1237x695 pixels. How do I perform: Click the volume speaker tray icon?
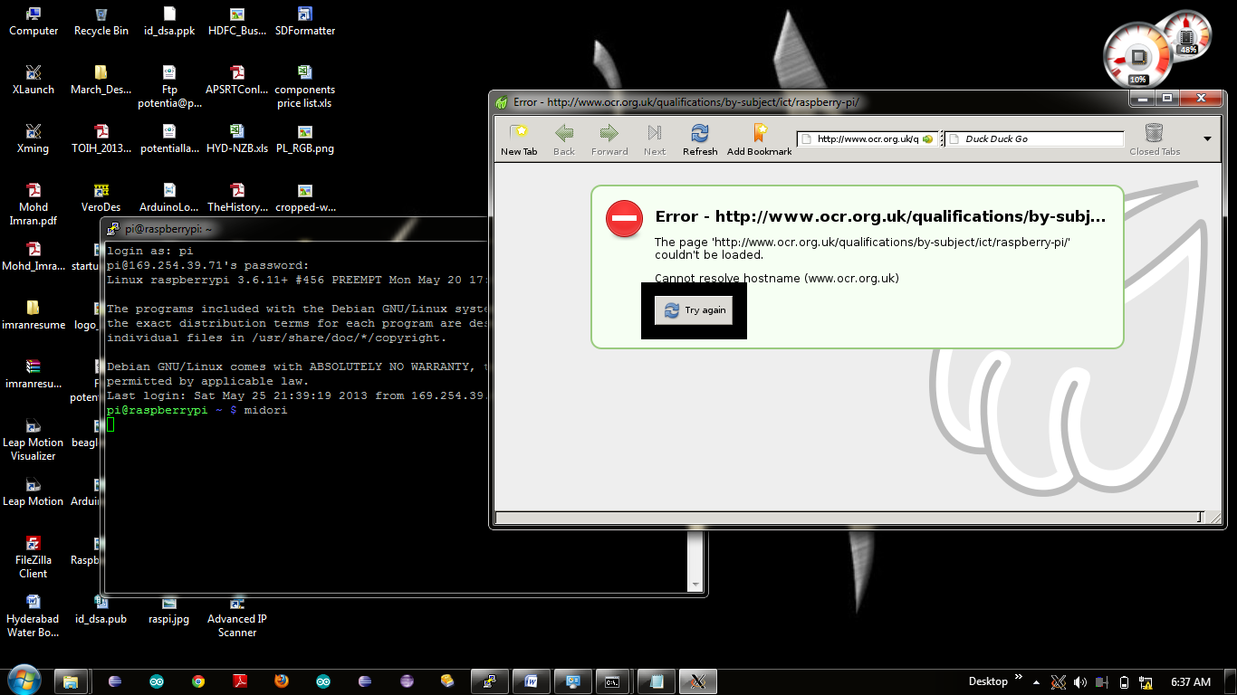click(1079, 682)
